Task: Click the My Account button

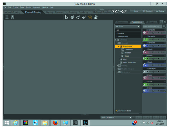Action: tap(148, 11)
